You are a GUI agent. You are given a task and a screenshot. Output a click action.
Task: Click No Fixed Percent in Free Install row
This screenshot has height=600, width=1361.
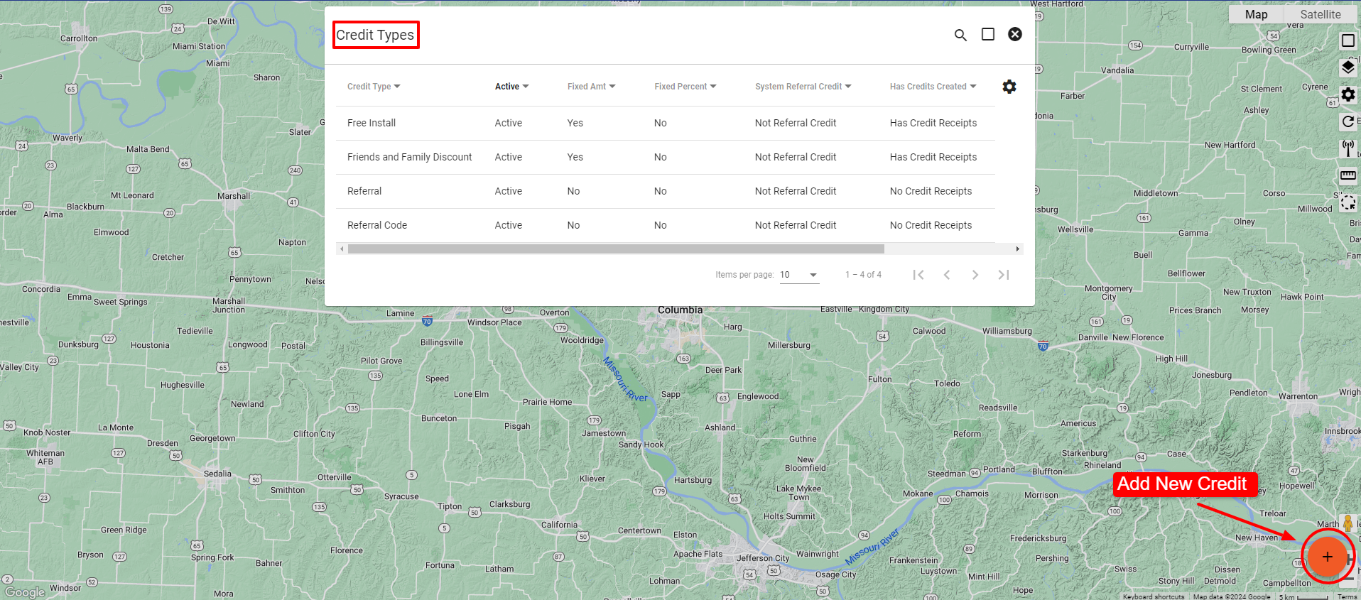coord(661,123)
